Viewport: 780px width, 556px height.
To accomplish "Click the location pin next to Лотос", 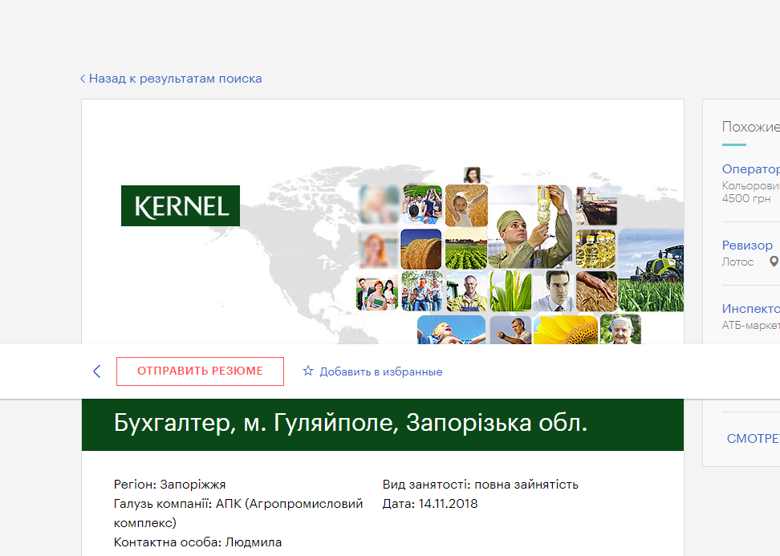I will [x=774, y=262].
